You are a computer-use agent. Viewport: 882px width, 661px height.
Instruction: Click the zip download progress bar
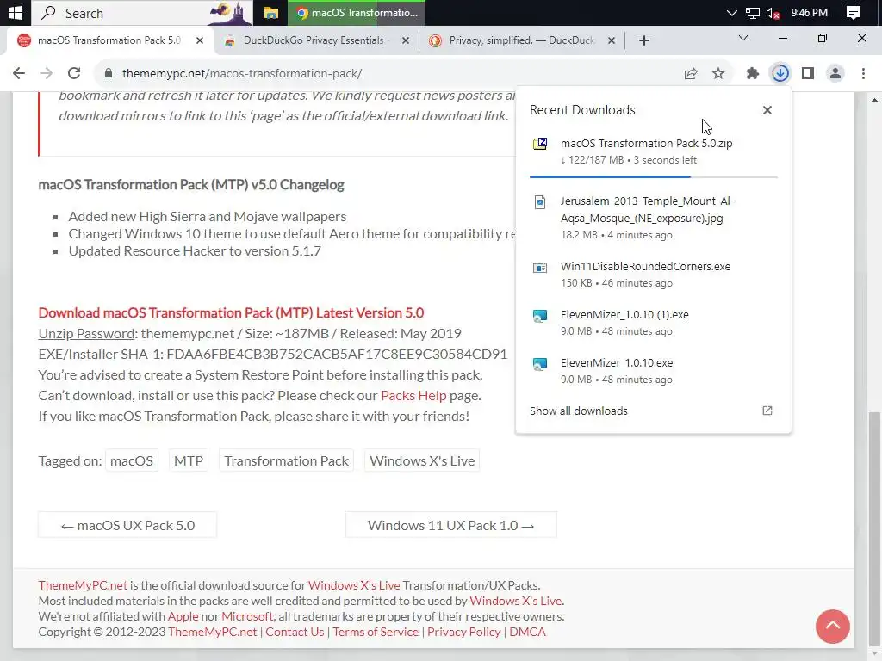pos(653,176)
